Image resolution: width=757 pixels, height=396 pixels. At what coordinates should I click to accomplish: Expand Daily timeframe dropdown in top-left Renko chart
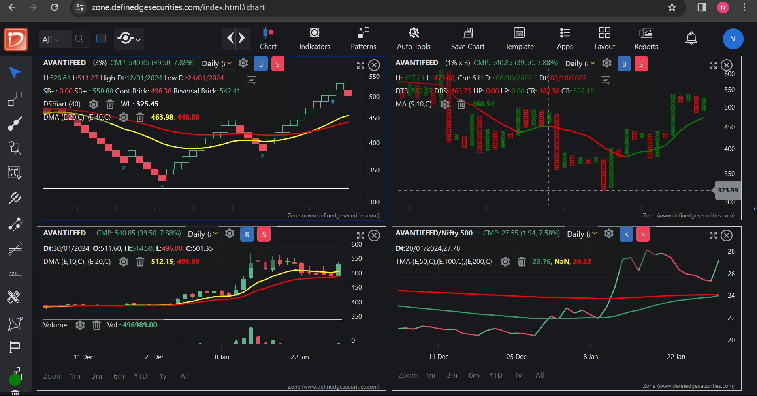tap(217, 64)
